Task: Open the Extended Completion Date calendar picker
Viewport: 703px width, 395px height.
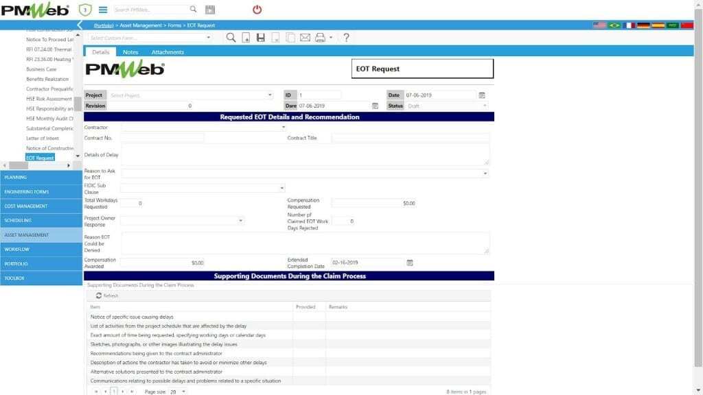Action: [x=410, y=263]
